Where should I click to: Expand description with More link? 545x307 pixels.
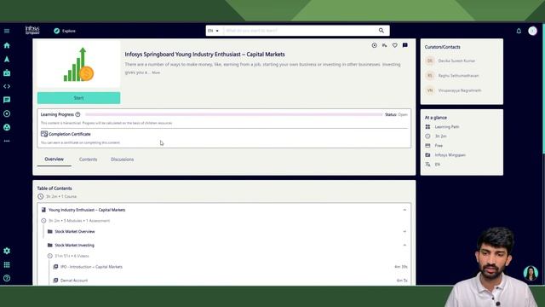tap(156, 72)
